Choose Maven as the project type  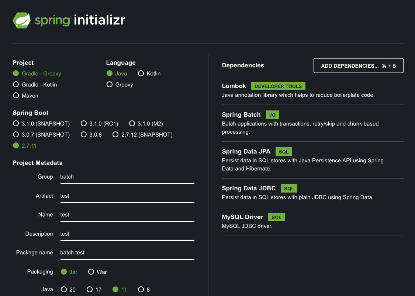tap(26, 96)
